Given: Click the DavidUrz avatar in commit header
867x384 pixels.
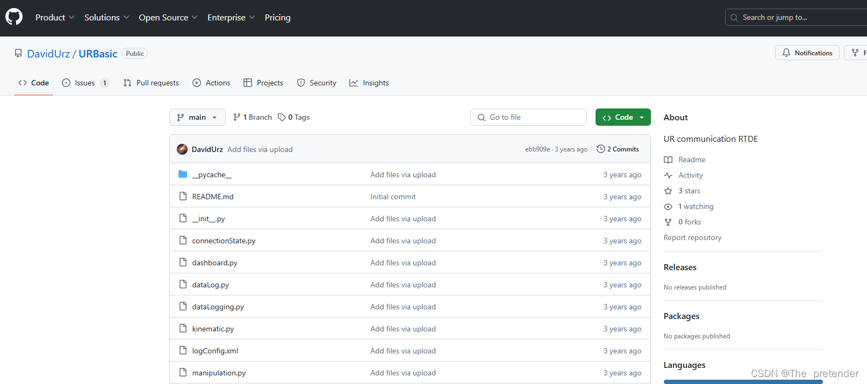Looking at the screenshot, I should pyautogui.click(x=182, y=149).
